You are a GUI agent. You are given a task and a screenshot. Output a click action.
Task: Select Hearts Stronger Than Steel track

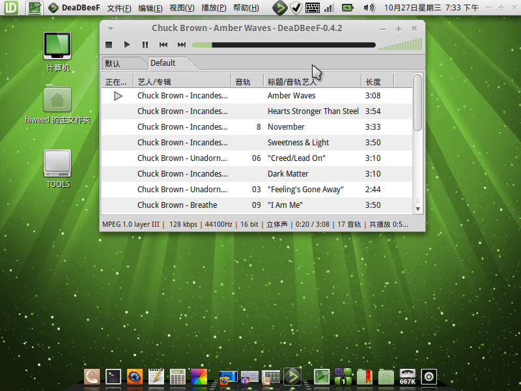point(257,111)
